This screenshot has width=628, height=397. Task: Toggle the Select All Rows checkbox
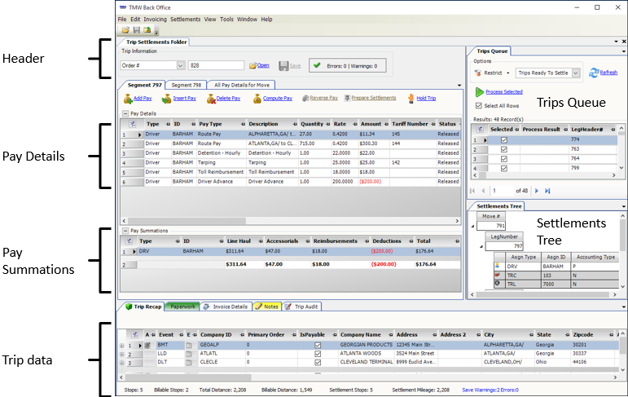[x=479, y=105]
